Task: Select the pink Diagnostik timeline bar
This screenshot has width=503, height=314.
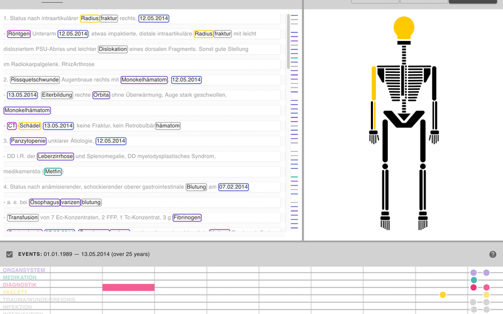Action: 128,287
